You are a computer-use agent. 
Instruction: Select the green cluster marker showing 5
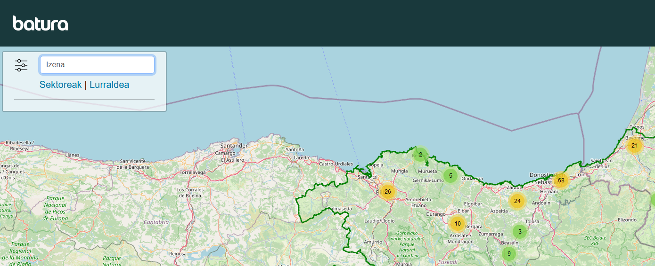(x=450, y=176)
